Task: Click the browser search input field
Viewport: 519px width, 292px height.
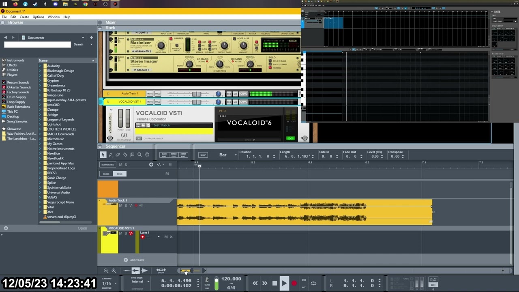Action: 37,44
